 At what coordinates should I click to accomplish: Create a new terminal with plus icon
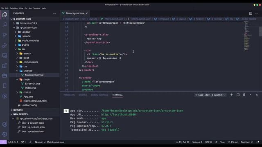point(231,95)
